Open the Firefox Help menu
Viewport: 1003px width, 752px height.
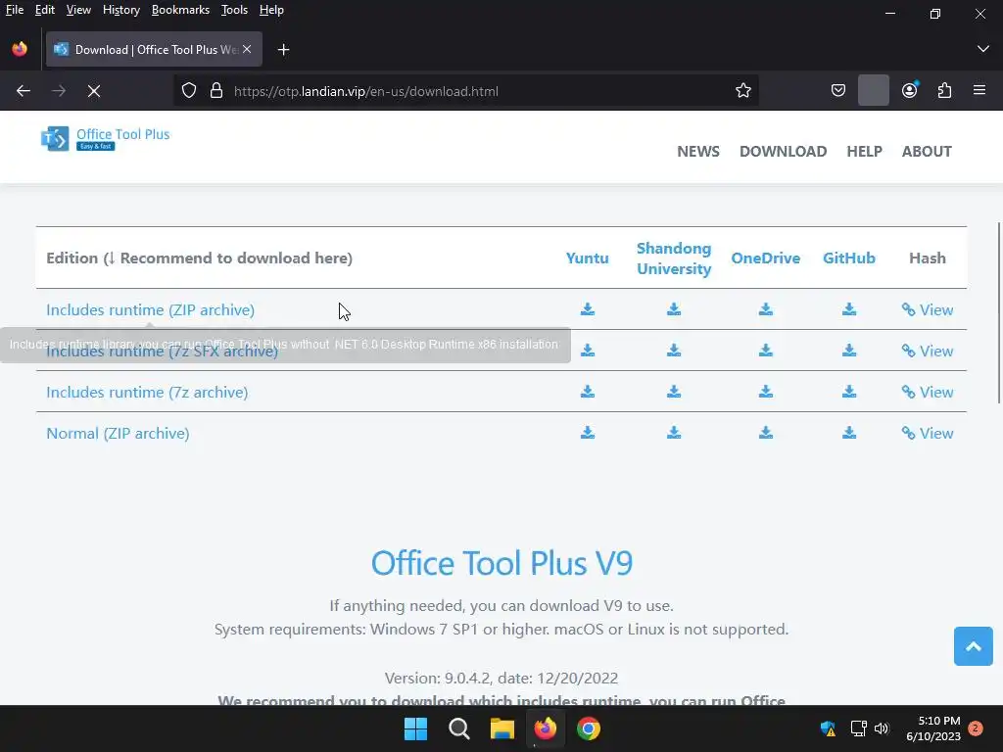271,10
